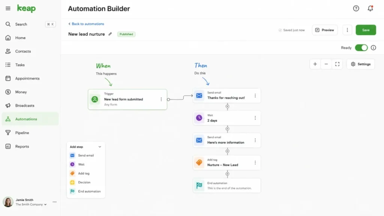Select the 'Here's more information' email step

227,140
